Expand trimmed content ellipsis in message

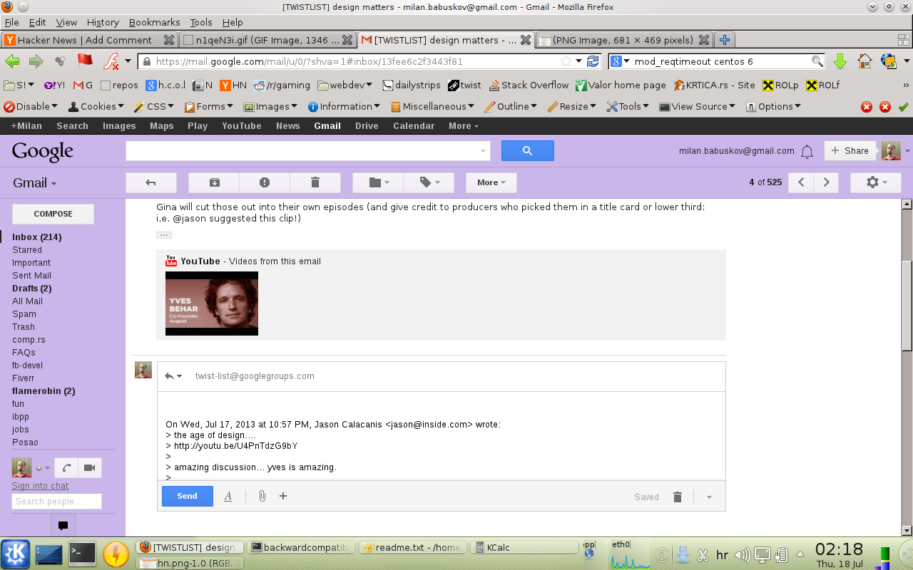[164, 234]
